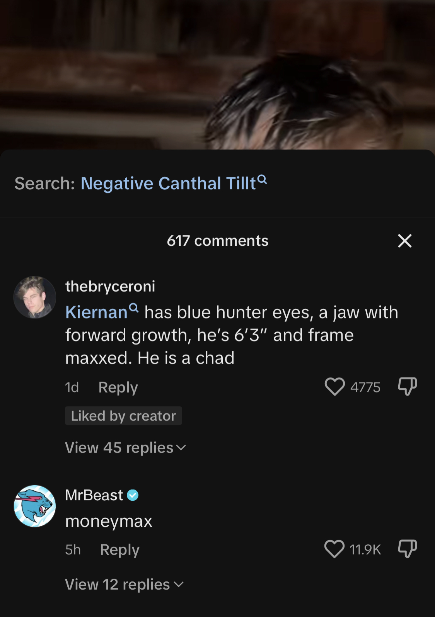Dislike thebryceroni's comment
Viewport: 435px width, 617px height.
coord(407,386)
